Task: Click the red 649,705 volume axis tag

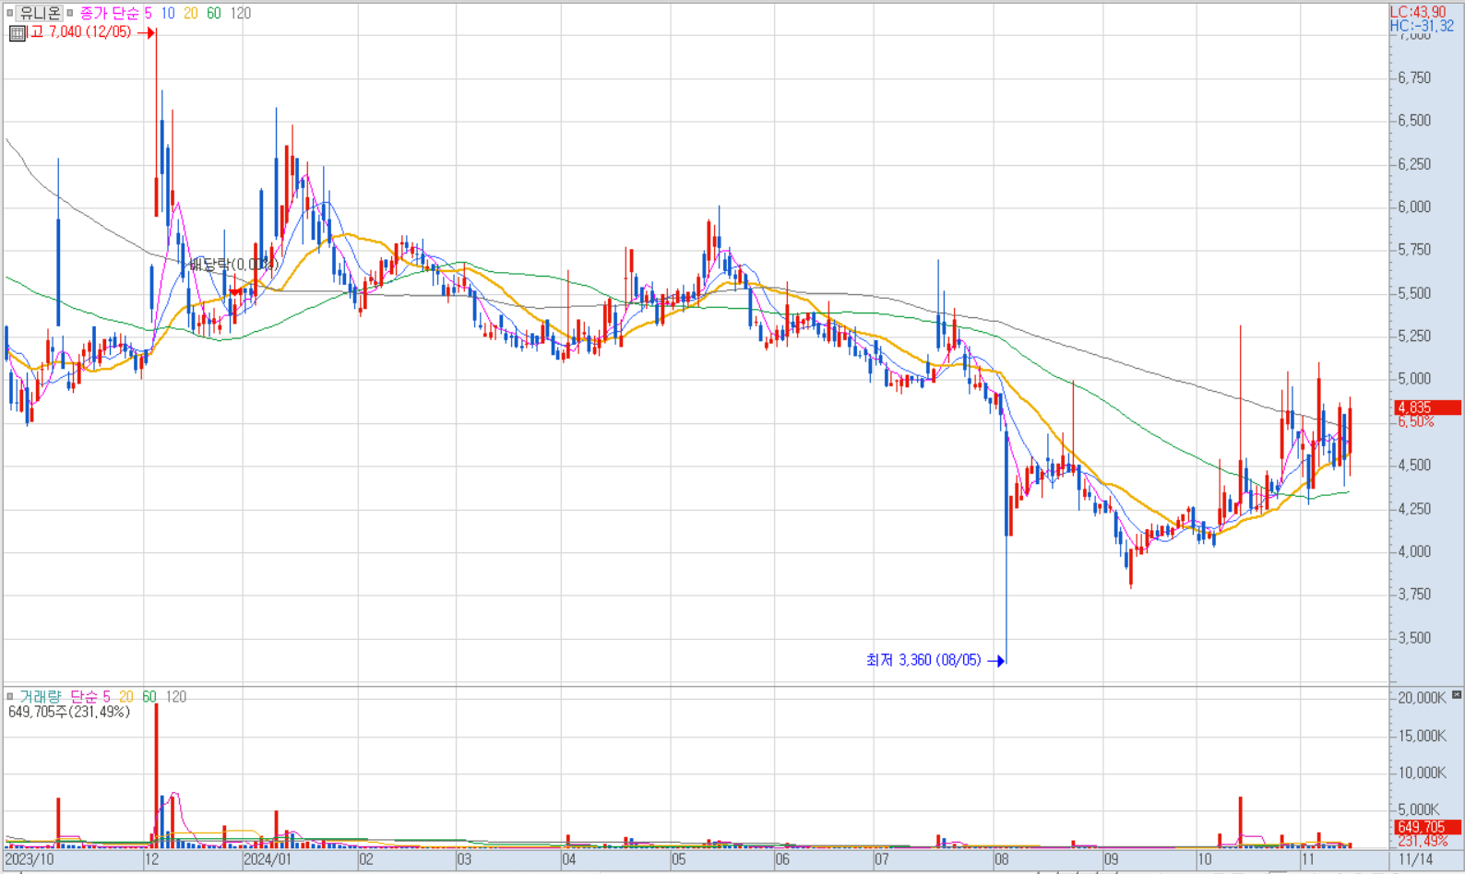Action: pos(1427,827)
